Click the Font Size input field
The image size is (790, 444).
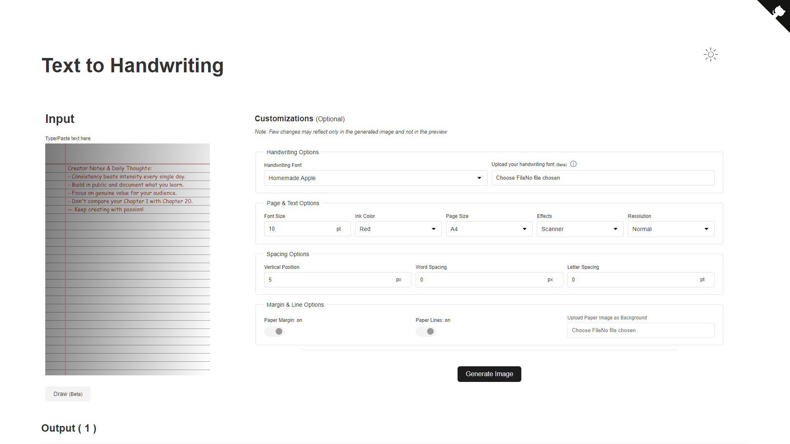click(307, 229)
